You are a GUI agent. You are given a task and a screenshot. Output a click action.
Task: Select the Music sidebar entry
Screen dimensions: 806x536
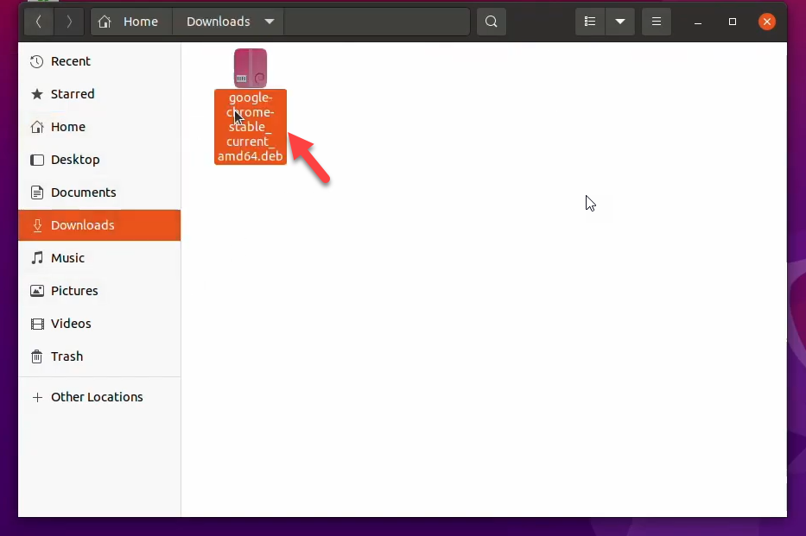click(67, 258)
